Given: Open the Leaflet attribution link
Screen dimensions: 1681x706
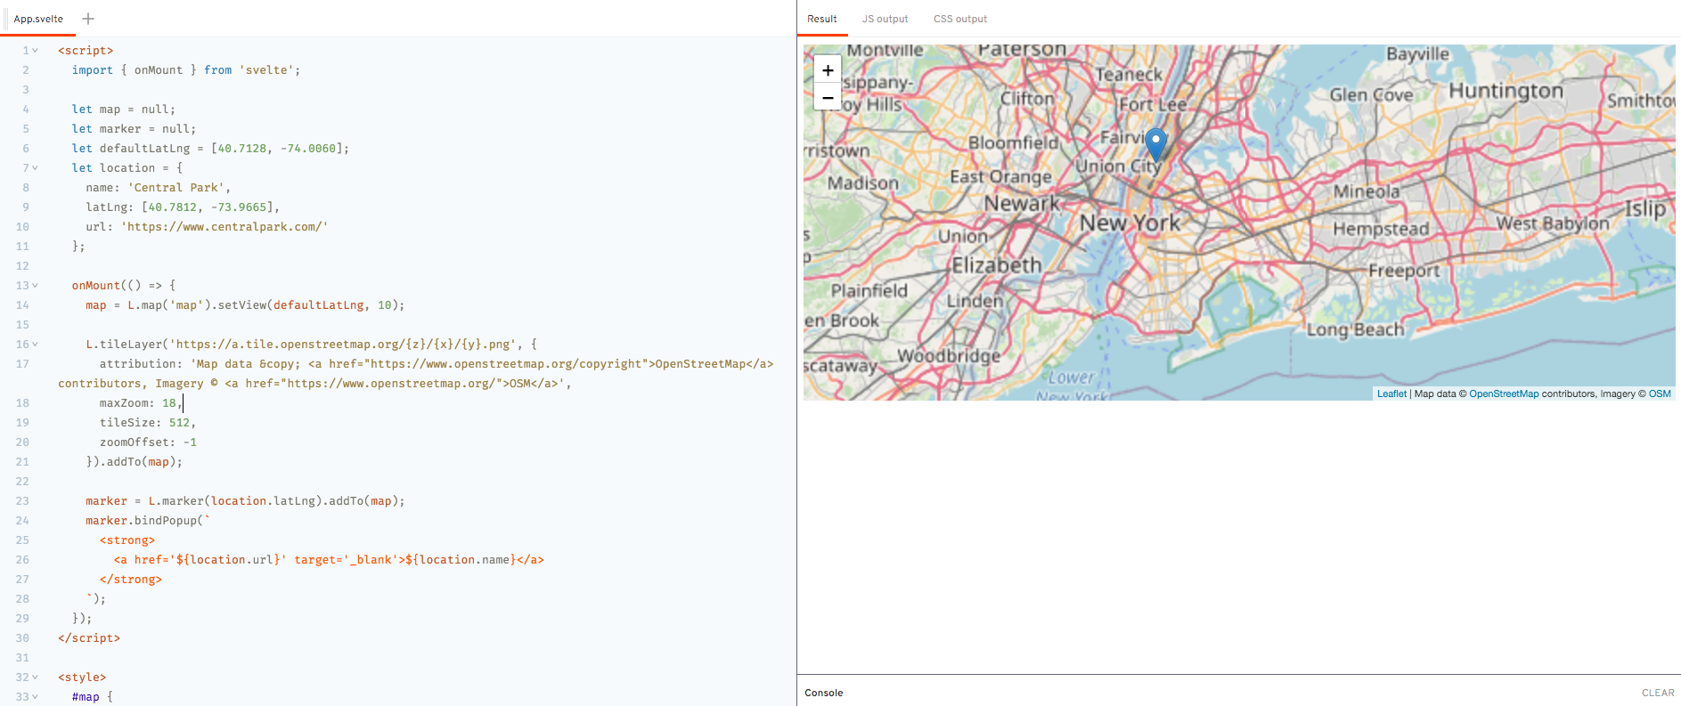Looking at the screenshot, I should coord(1391,394).
